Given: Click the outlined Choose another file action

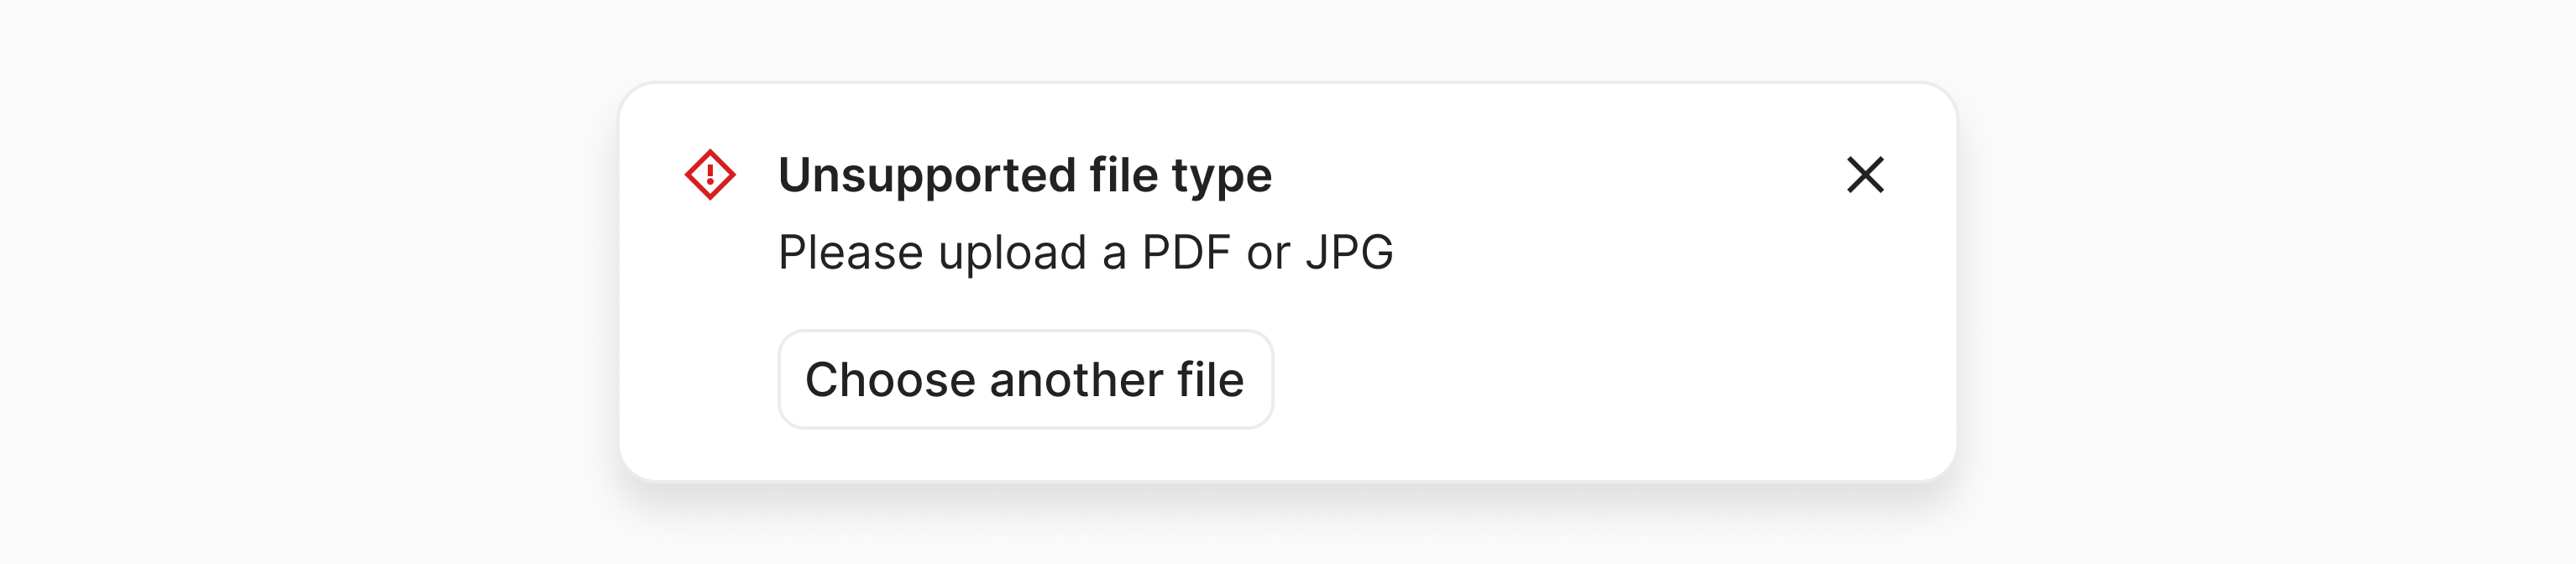Looking at the screenshot, I should pyautogui.click(x=1025, y=380).
